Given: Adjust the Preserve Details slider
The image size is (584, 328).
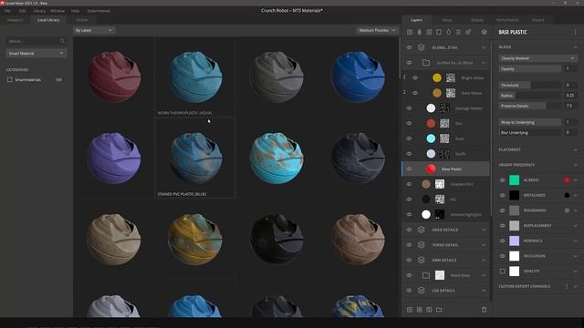Looking at the screenshot, I should tap(529, 106).
